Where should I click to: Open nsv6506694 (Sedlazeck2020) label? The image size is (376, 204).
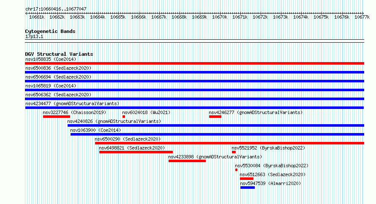coord(58,77)
